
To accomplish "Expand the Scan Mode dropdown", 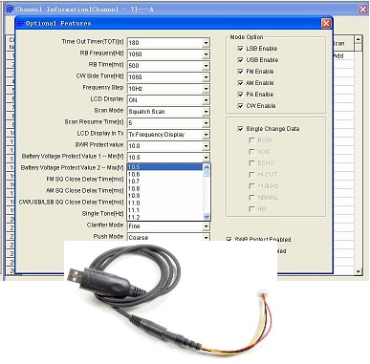I will click(x=207, y=112).
